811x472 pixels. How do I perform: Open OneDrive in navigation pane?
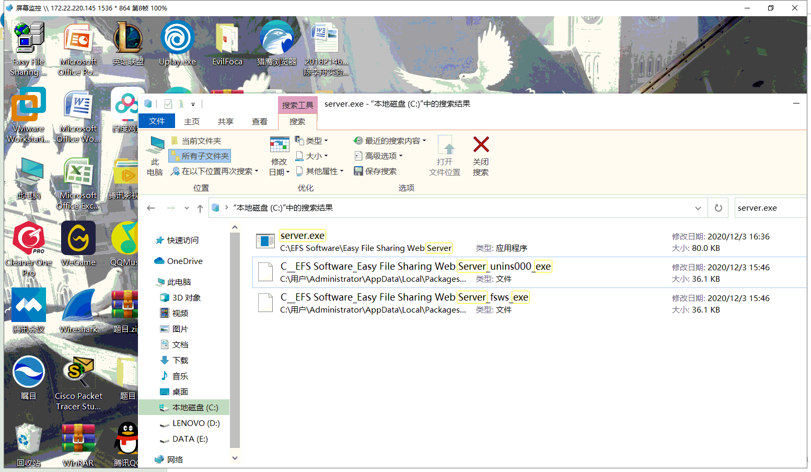coord(179,261)
